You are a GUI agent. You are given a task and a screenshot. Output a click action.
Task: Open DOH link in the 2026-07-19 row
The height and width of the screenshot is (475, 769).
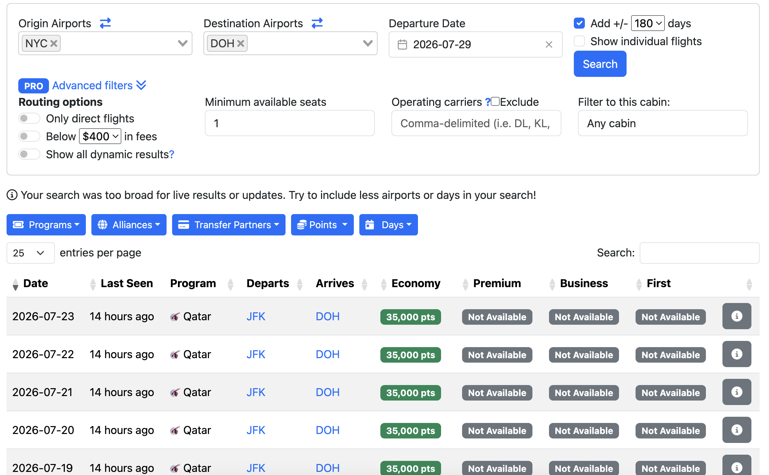click(328, 468)
